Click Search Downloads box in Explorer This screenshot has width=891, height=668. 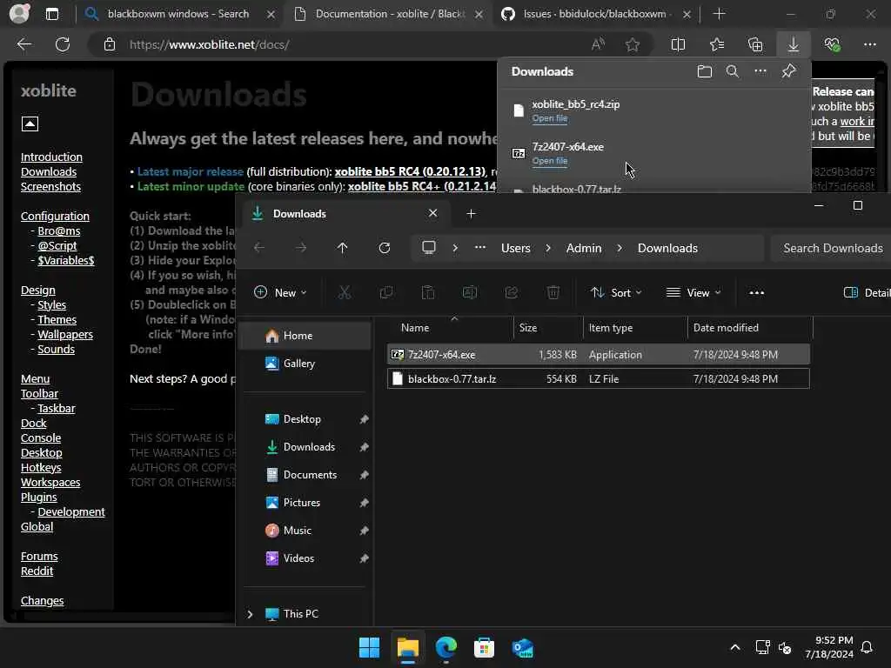831,248
